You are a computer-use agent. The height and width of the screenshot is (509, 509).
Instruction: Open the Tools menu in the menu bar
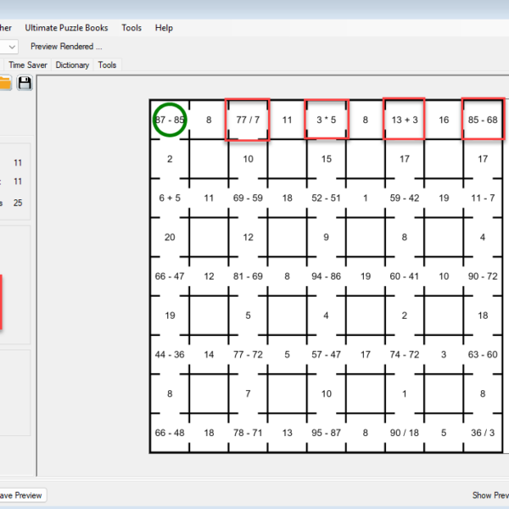[131, 28]
